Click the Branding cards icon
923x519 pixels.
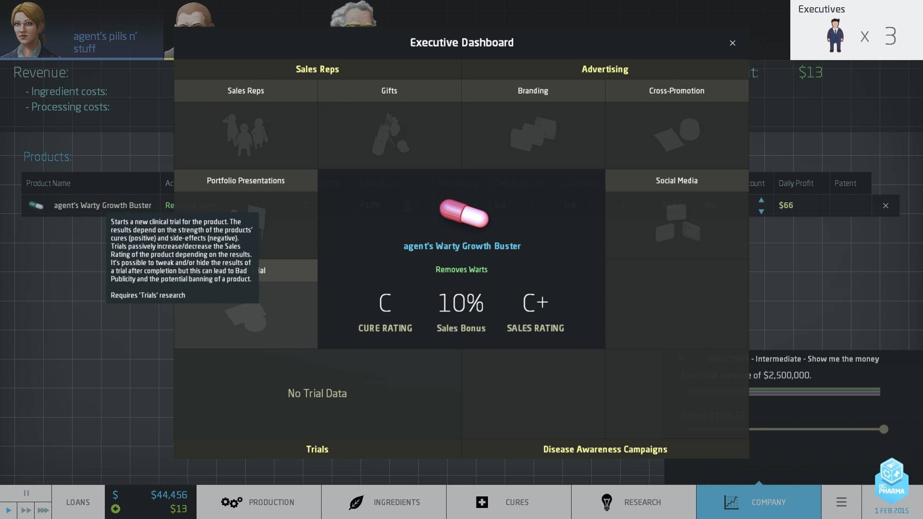click(533, 134)
